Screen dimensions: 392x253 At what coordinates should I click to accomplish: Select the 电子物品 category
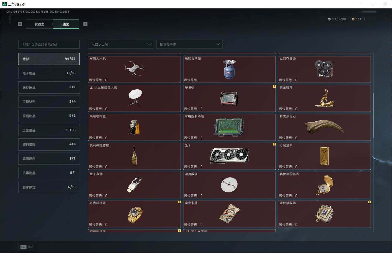[49, 73]
